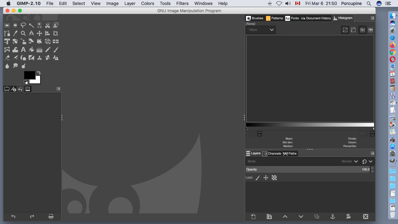Open the Colors menu
This screenshot has height=224, width=398.
point(147,3)
